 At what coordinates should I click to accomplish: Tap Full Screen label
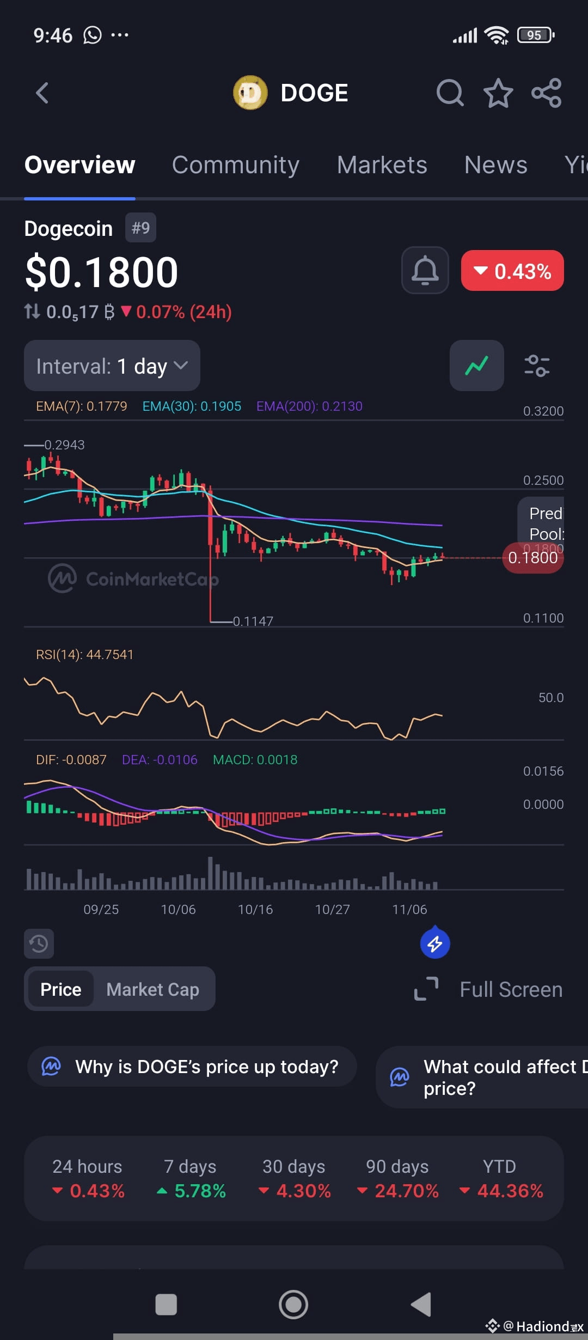511,989
